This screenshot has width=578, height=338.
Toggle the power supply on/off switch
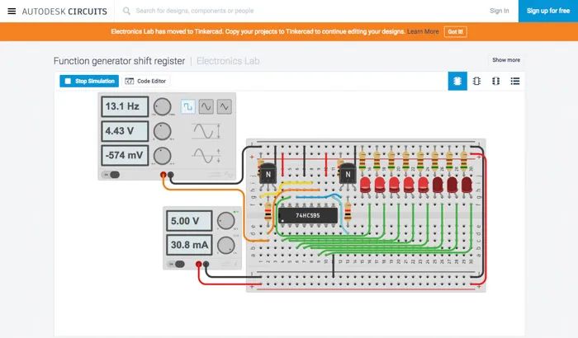pos(176,263)
